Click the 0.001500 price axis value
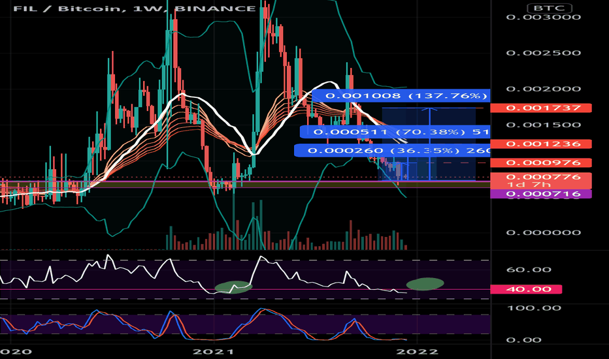609x359 pixels. click(x=544, y=125)
